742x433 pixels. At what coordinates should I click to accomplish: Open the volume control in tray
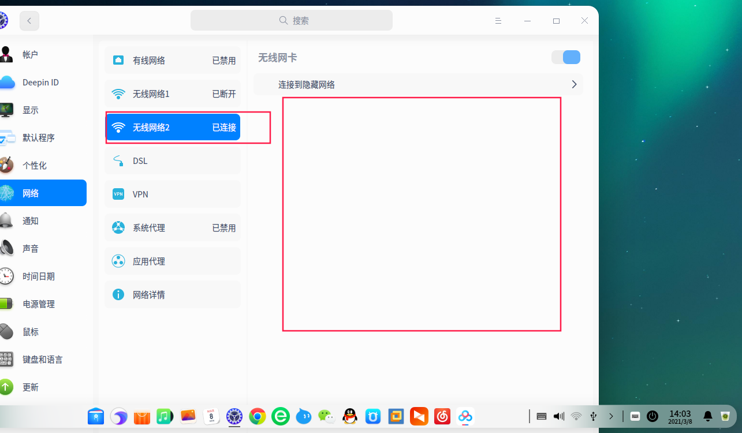click(559, 416)
